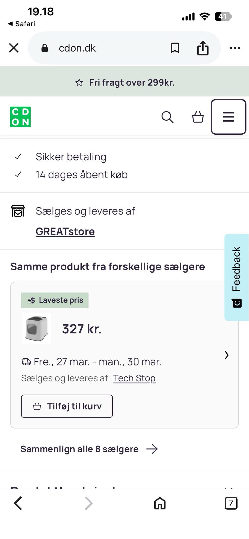This screenshot has height=539, width=249.
Task: Open Safari tab overview showing 7 tabs
Action: pyautogui.click(x=231, y=503)
